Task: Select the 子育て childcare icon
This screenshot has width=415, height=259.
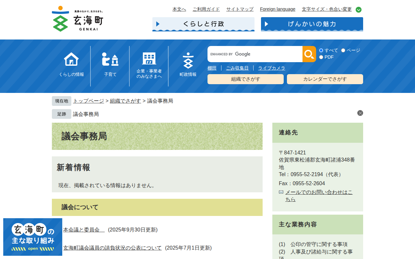Action: coord(110,59)
